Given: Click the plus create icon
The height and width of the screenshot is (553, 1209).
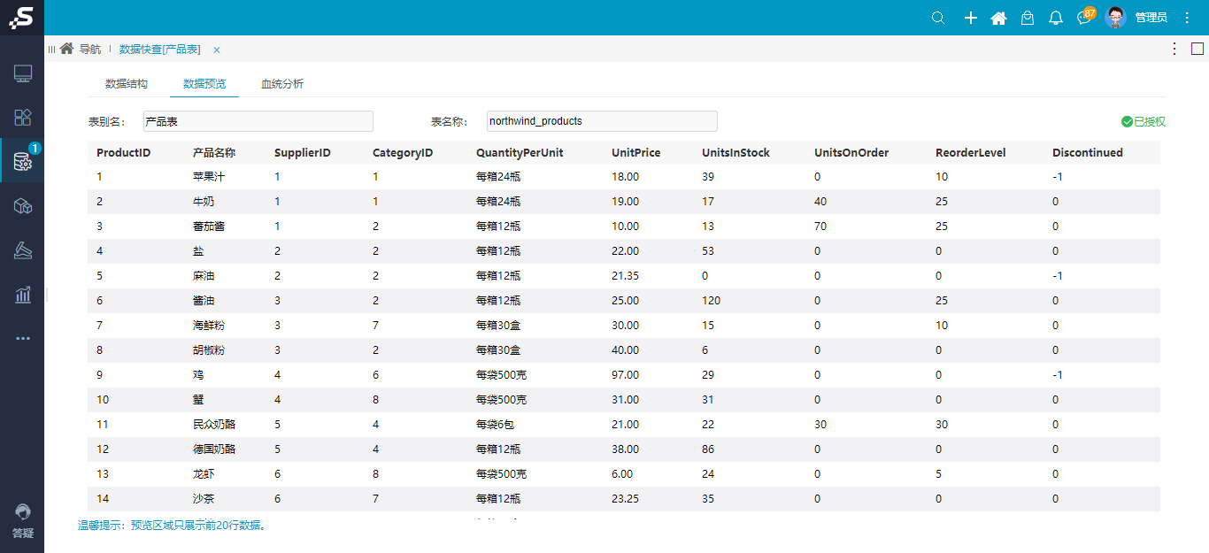Looking at the screenshot, I should (x=970, y=18).
